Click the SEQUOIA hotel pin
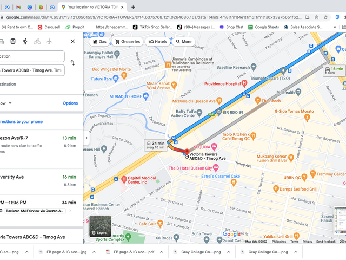346x260 pixels. [x=214, y=147]
